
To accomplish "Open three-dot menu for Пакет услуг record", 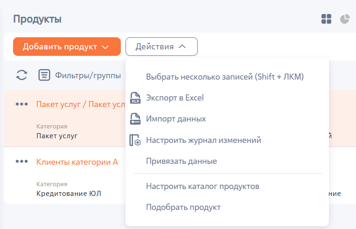I will tap(22, 104).
